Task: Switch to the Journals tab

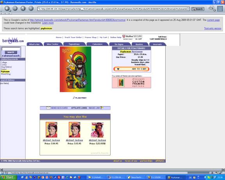Action: click(157, 44)
